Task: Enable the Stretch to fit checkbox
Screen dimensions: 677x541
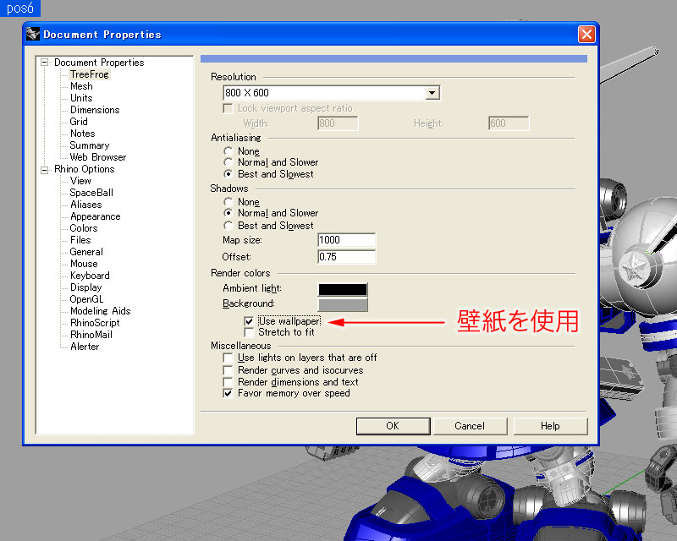Action: click(x=249, y=332)
